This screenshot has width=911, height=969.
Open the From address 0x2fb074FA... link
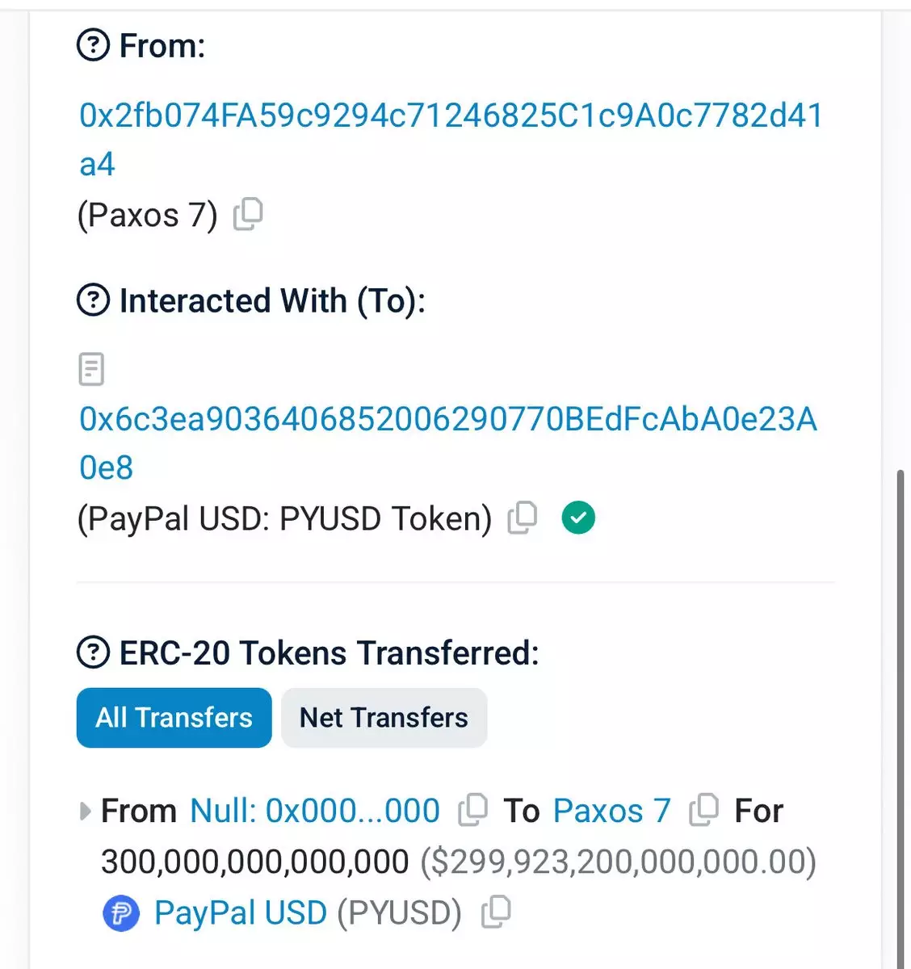pos(450,116)
